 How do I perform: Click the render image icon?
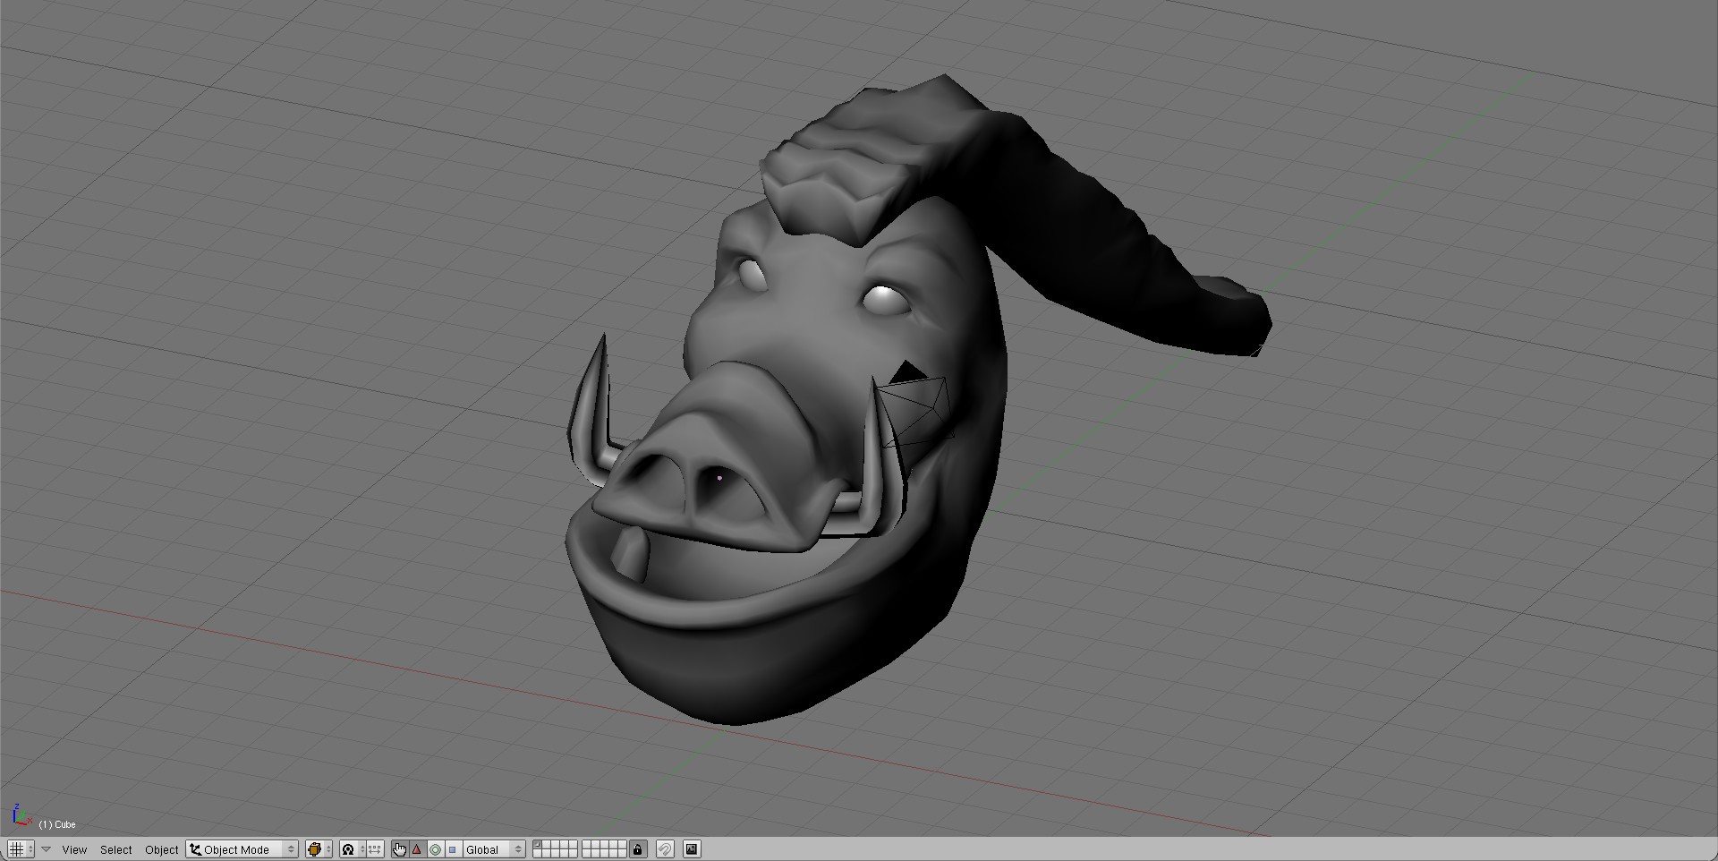click(x=691, y=849)
